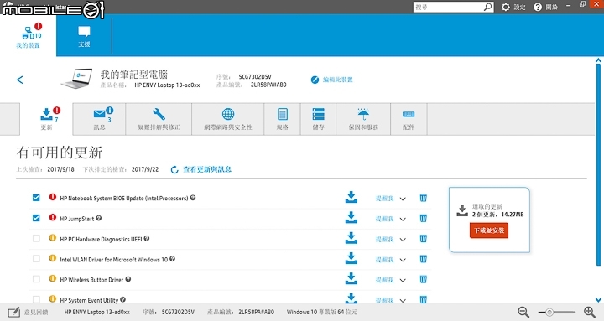
Task: Delete the HP JumpStart entry with trash icon
Action: click(424, 218)
